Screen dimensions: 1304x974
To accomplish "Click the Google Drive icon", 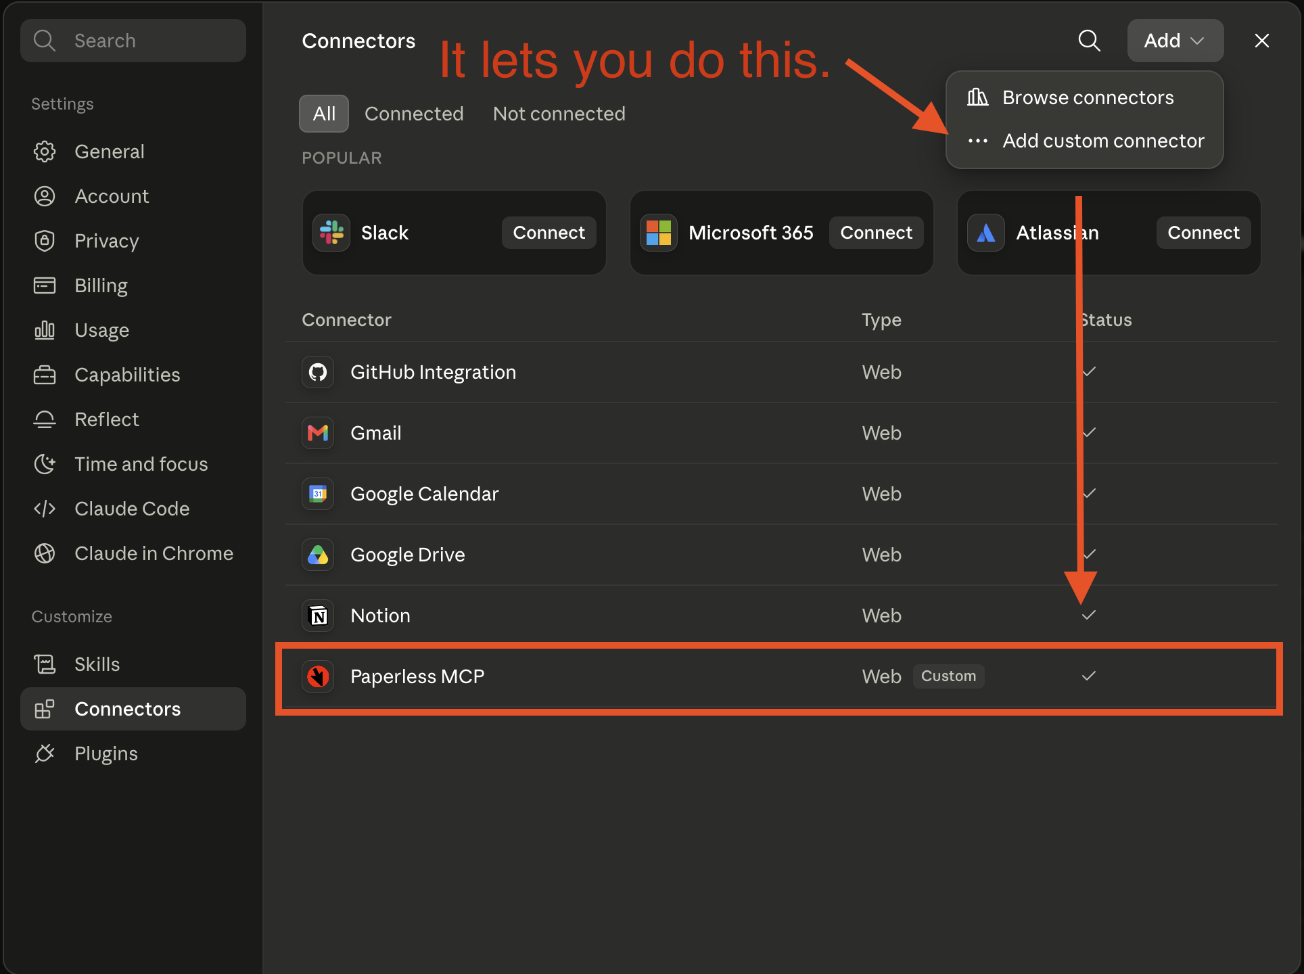I will click(318, 555).
